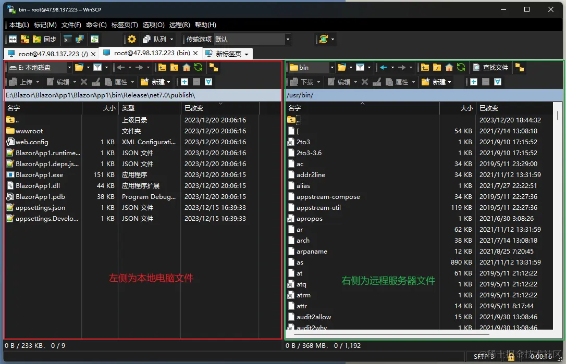Refresh the local panel with green arrows
This screenshot has width=566, height=364.
pyautogui.click(x=198, y=68)
